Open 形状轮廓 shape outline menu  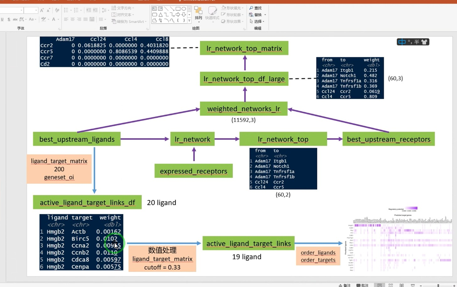[232, 14]
